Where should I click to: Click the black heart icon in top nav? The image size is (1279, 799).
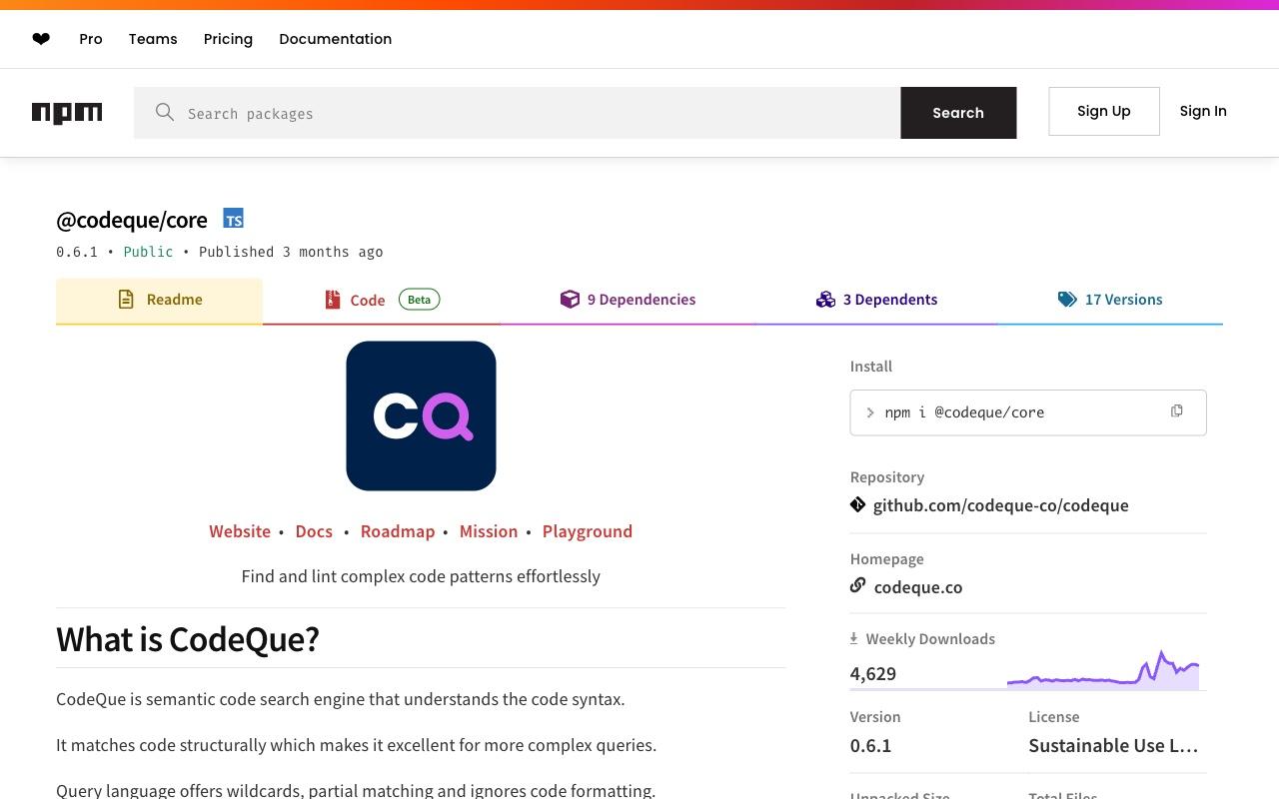[41, 39]
